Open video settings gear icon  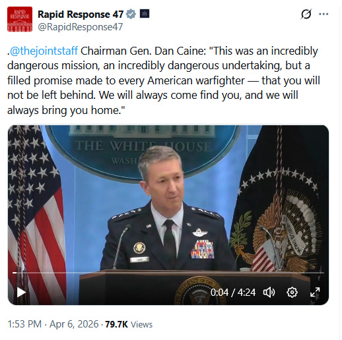[292, 293]
